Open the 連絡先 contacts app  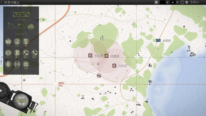(17, 53)
